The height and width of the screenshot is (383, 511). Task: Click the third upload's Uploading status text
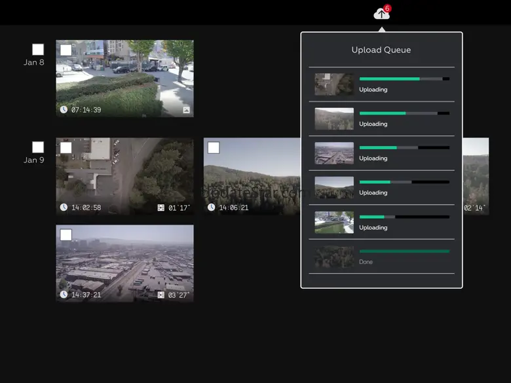point(373,158)
